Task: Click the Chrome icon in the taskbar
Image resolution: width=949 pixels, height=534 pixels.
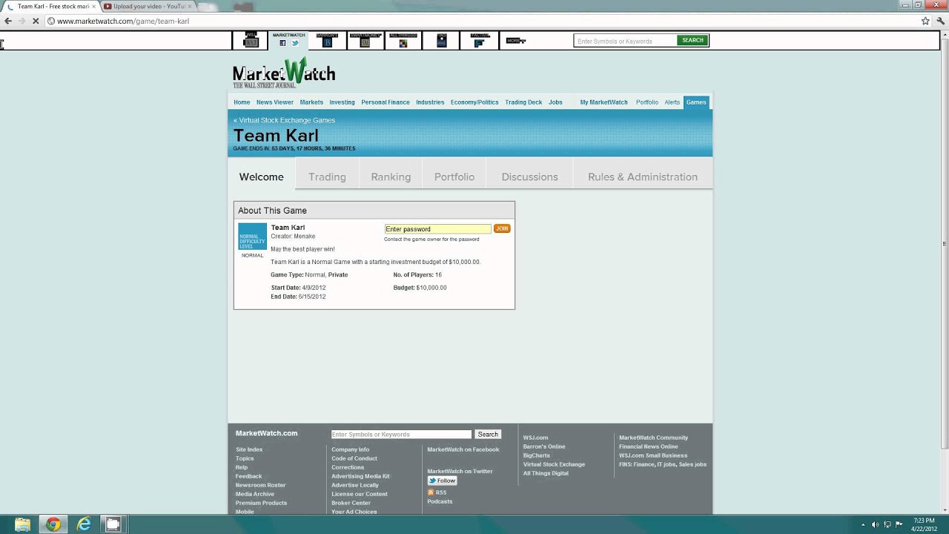Action: point(53,524)
